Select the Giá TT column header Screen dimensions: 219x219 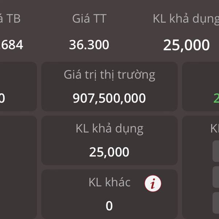tap(89, 19)
